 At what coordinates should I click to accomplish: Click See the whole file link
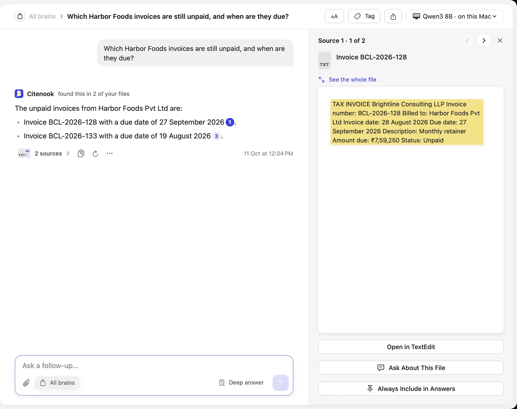348,79
